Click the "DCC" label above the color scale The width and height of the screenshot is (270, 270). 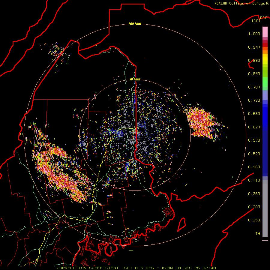[x=263, y=18]
